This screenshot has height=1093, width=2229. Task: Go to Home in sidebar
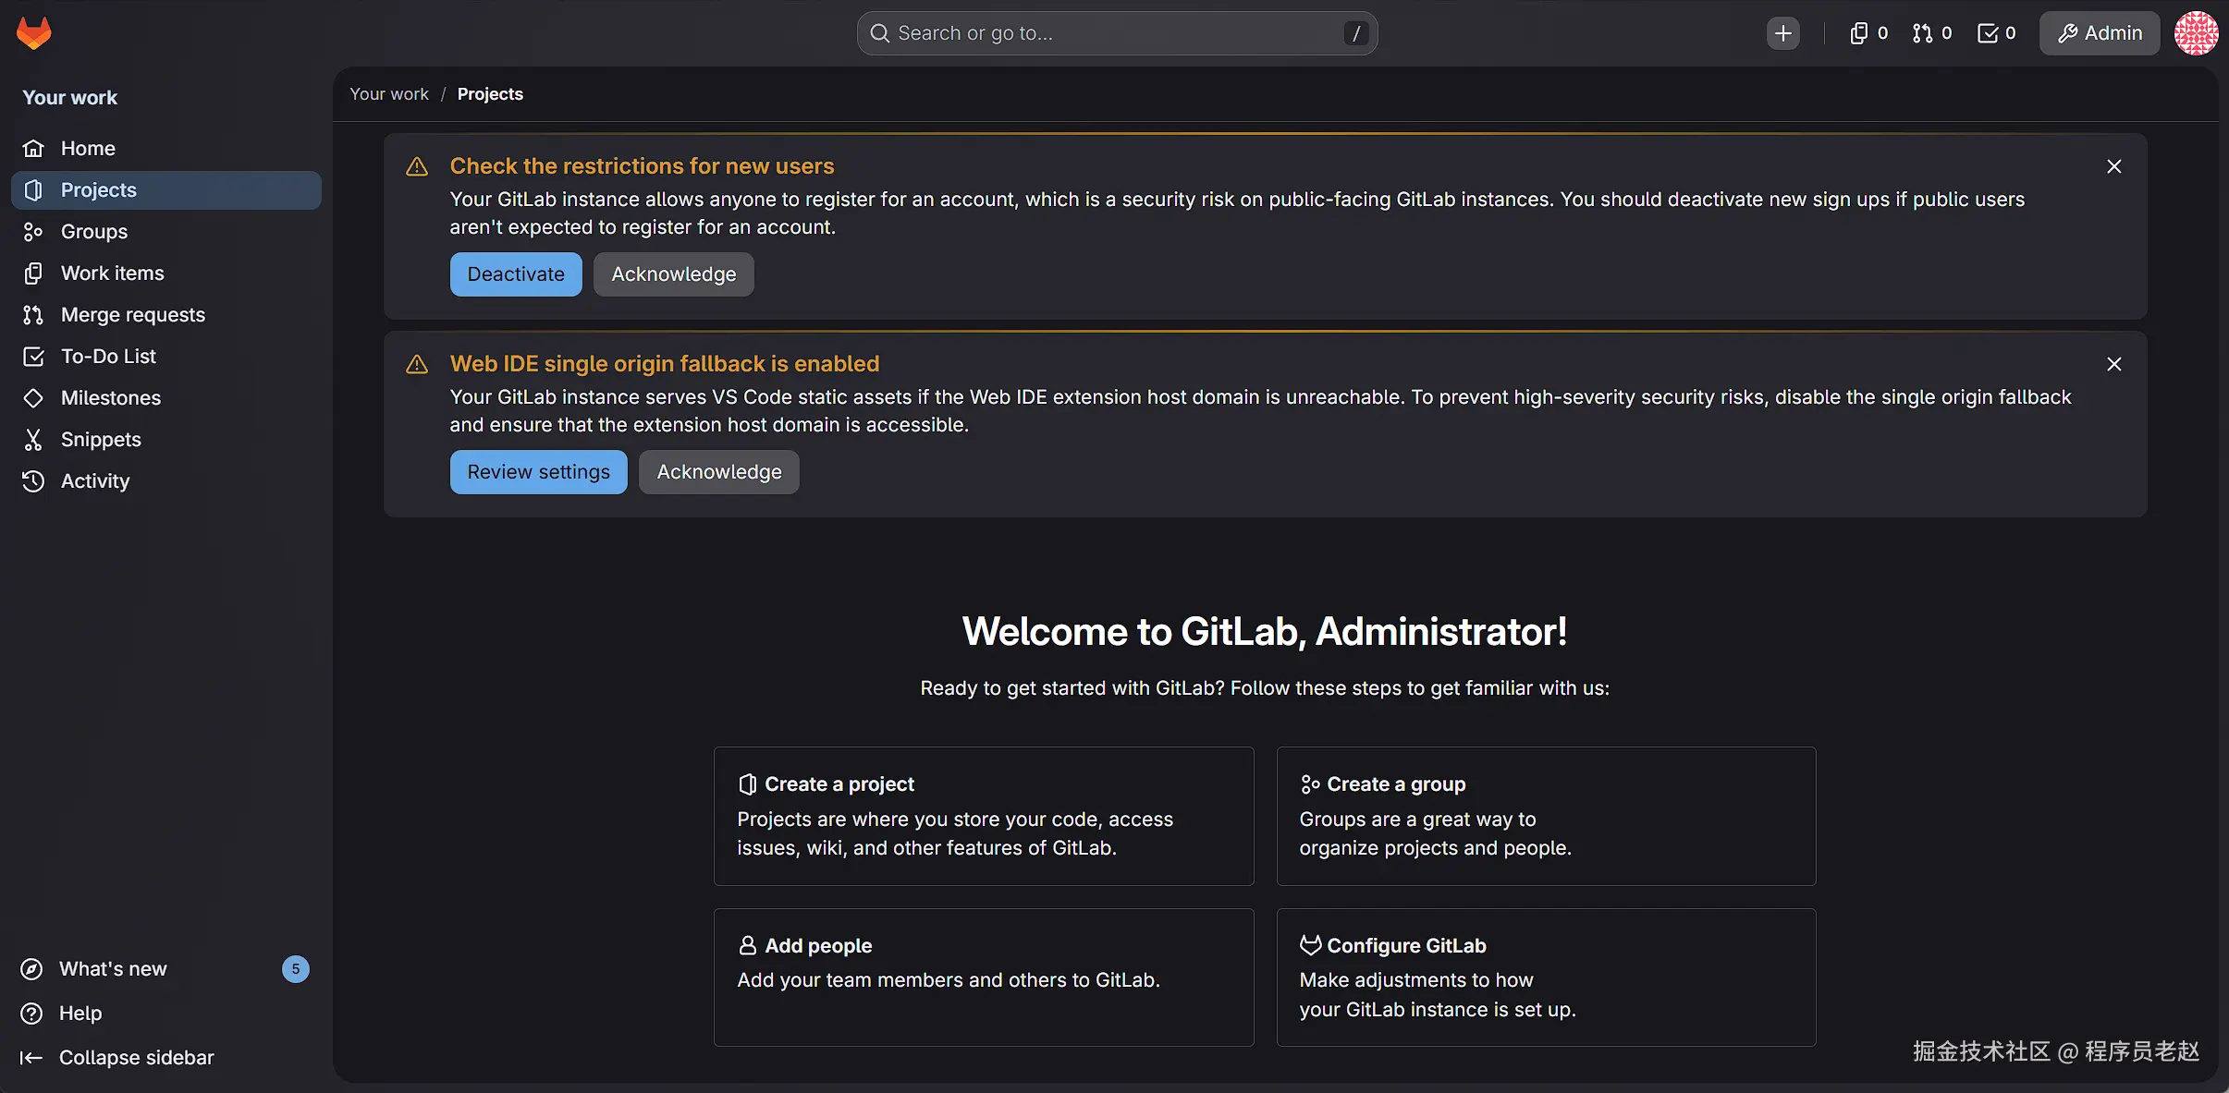tap(166, 149)
